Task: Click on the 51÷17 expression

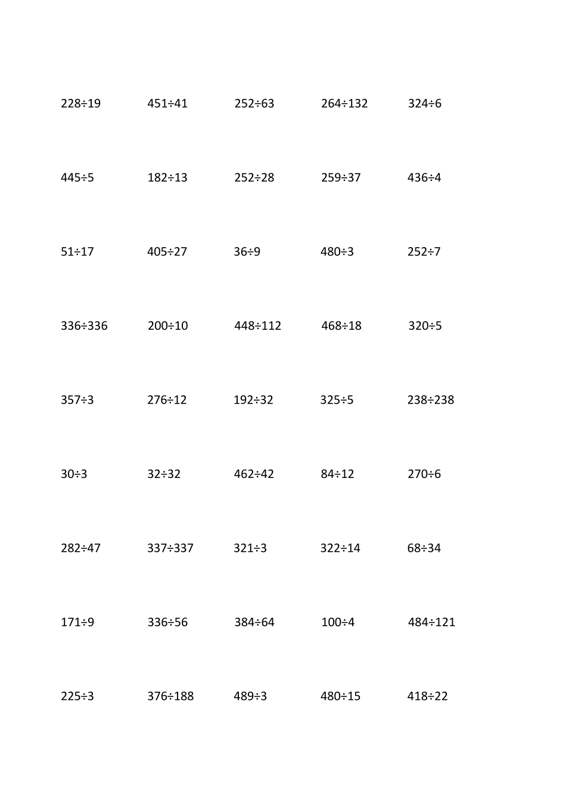Action: tap(77, 252)
